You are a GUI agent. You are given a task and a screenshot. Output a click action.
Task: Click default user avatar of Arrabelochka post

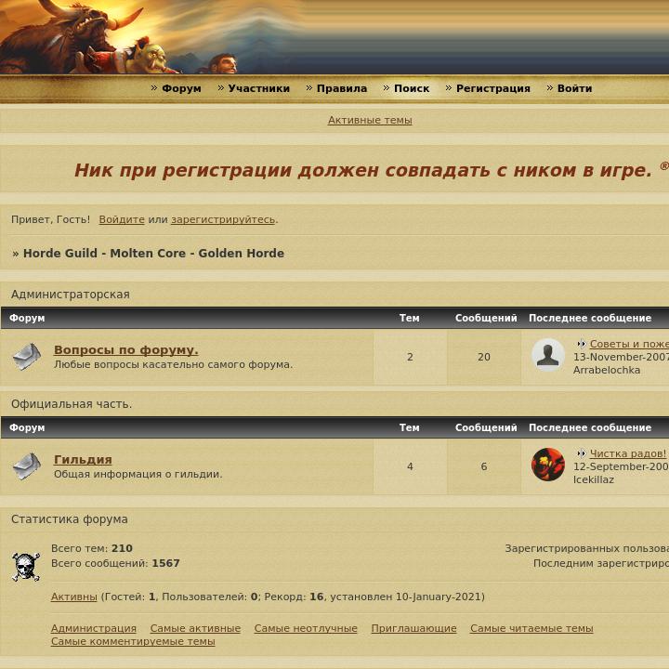[x=548, y=355]
